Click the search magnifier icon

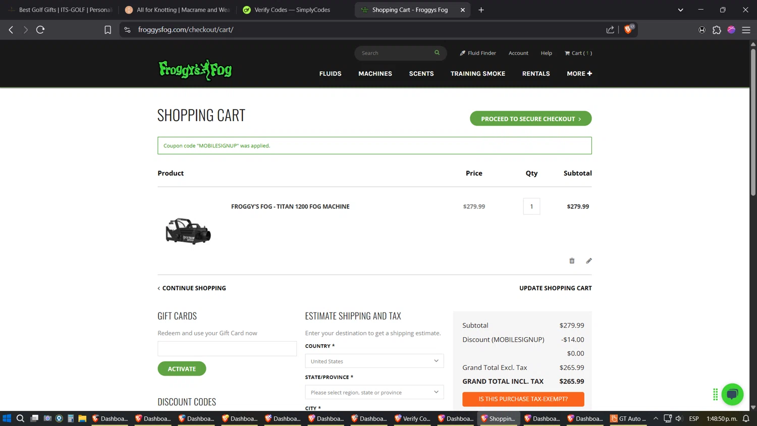(437, 52)
